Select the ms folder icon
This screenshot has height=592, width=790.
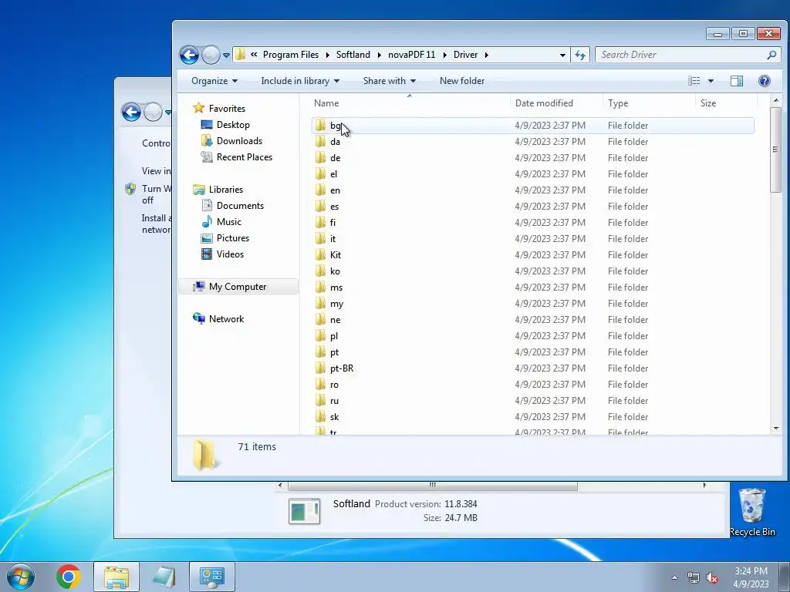click(320, 287)
